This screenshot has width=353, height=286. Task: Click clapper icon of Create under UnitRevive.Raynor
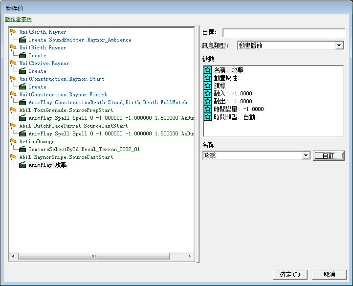pos(22,71)
